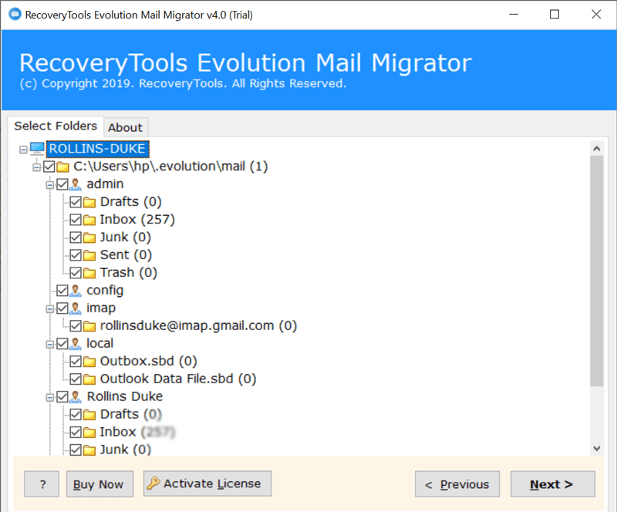Click the folder icon of admin Junk (0)
This screenshot has height=512, width=617.
pos(89,237)
